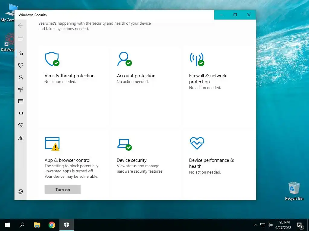The image size is (309, 231).
Task: Show hidden system tray icons
Action: pos(255,225)
